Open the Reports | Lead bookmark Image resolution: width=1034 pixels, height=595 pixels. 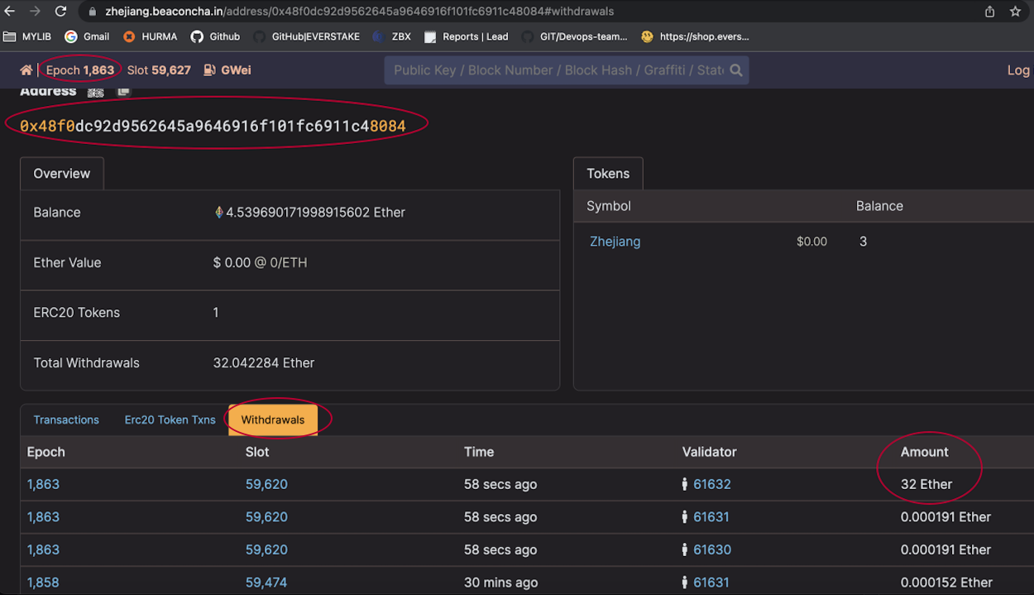tap(466, 36)
